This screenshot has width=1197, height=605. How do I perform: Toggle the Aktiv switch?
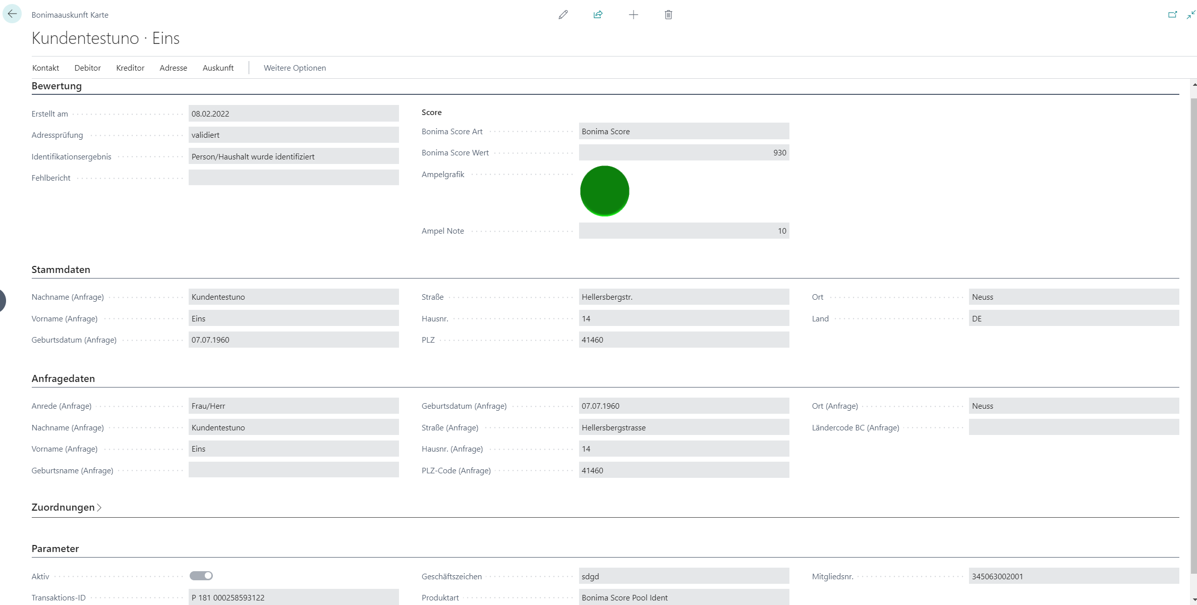tap(201, 576)
